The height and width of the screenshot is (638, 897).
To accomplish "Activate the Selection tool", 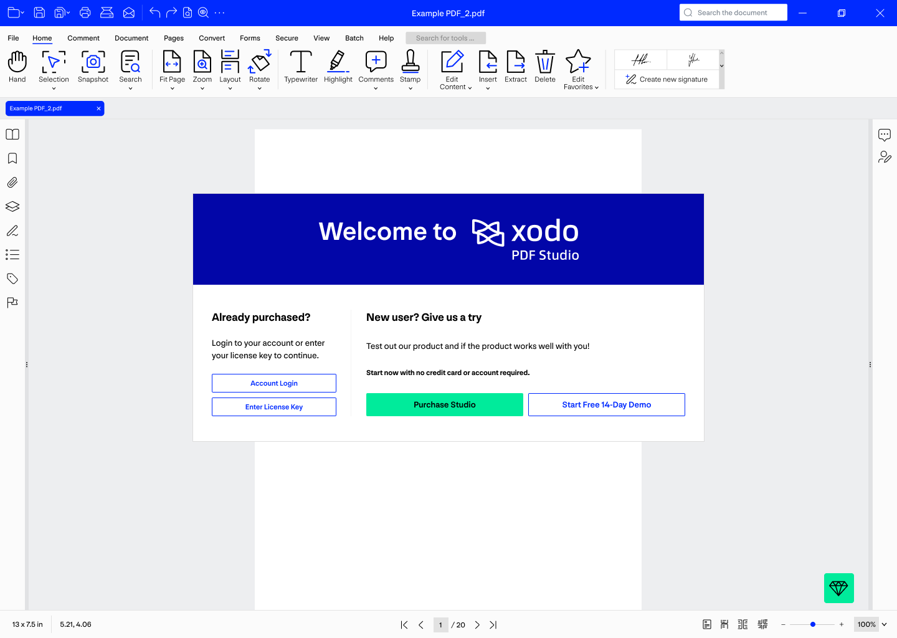I will tap(54, 67).
